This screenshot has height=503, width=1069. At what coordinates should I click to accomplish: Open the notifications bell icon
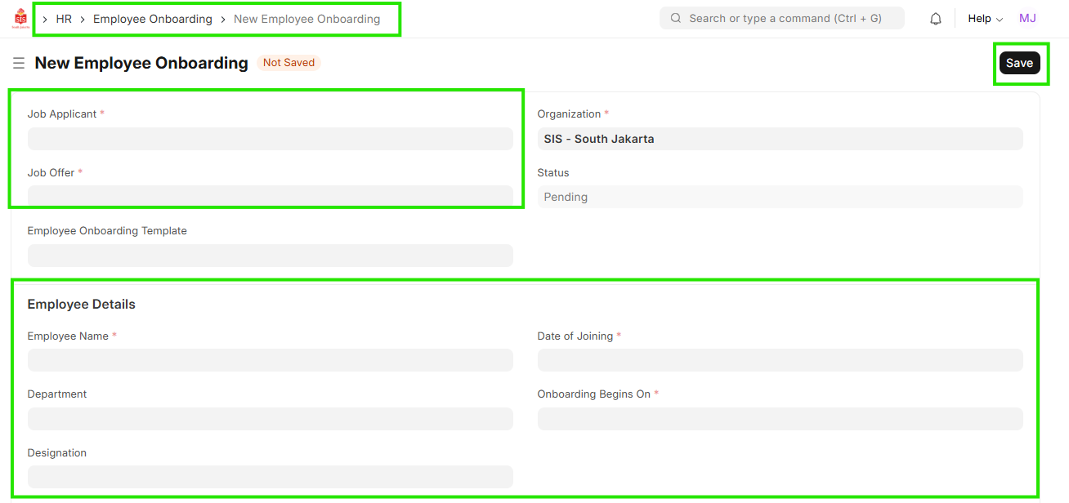click(x=936, y=19)
